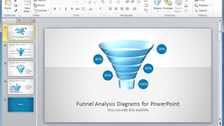Click the New Slide icon
This screenshot has height=126, width=224.
(27, 3)
